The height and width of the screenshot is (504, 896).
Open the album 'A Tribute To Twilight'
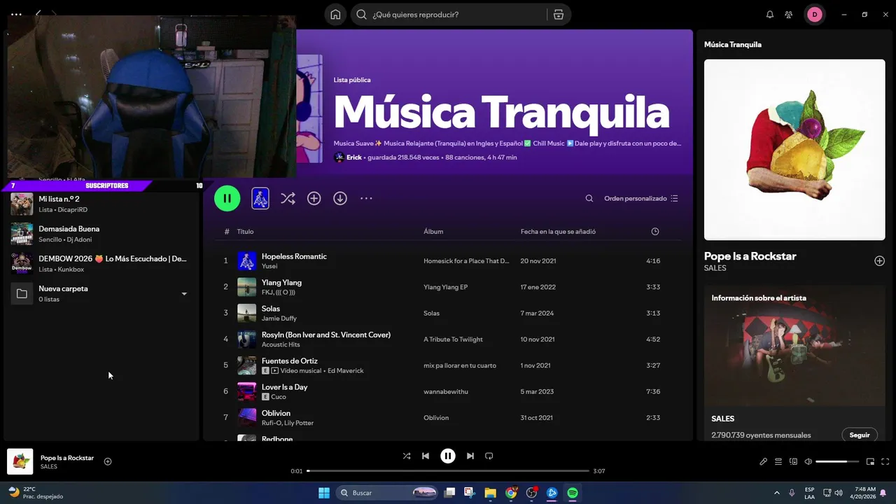(x=453, y=339)
